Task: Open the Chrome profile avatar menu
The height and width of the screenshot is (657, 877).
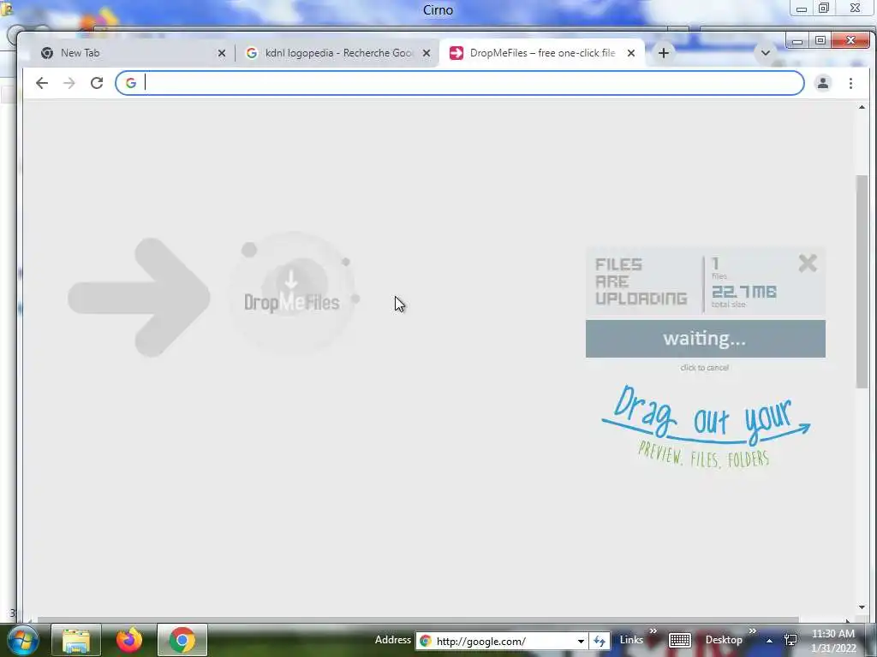Action: [823, 83]
